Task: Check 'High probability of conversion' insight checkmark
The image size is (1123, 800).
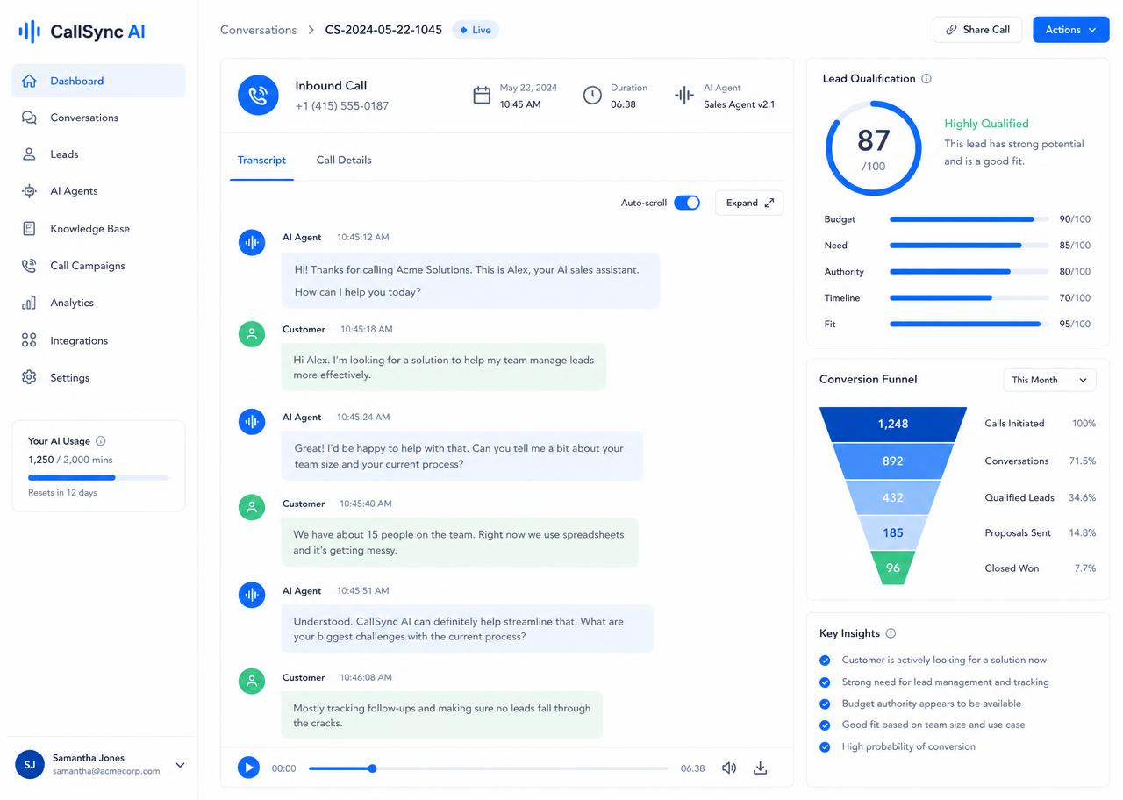Action: (825, 747)
